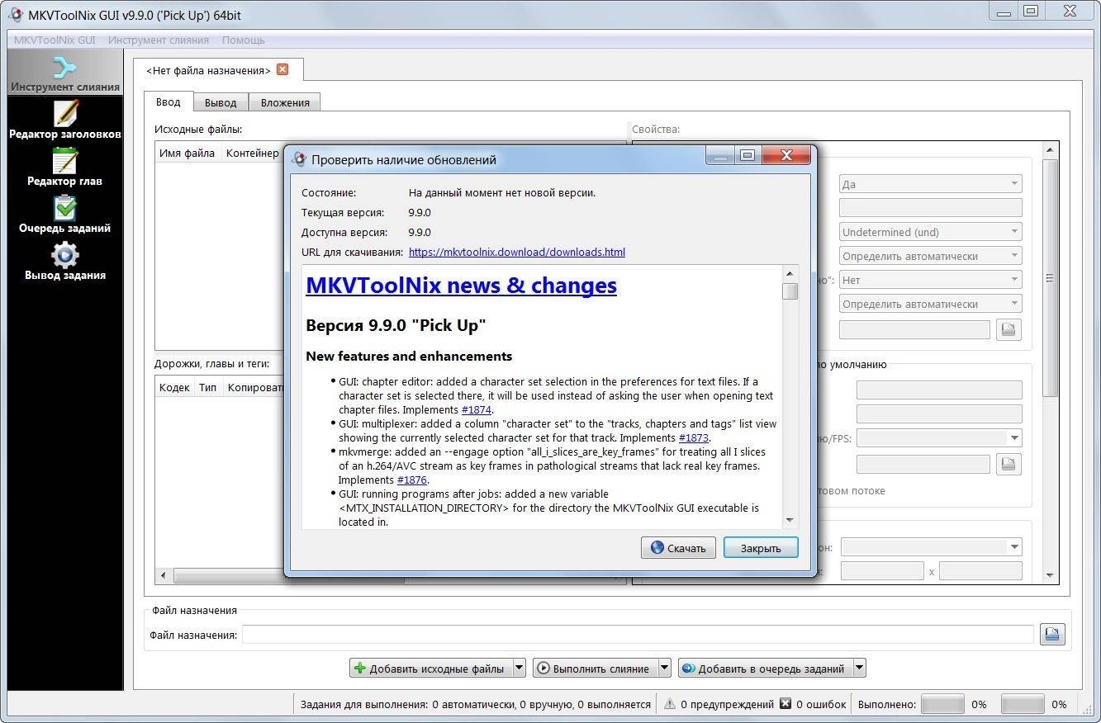Click the errors icon in status bar
1101x723 pixels.
point(785,704)
